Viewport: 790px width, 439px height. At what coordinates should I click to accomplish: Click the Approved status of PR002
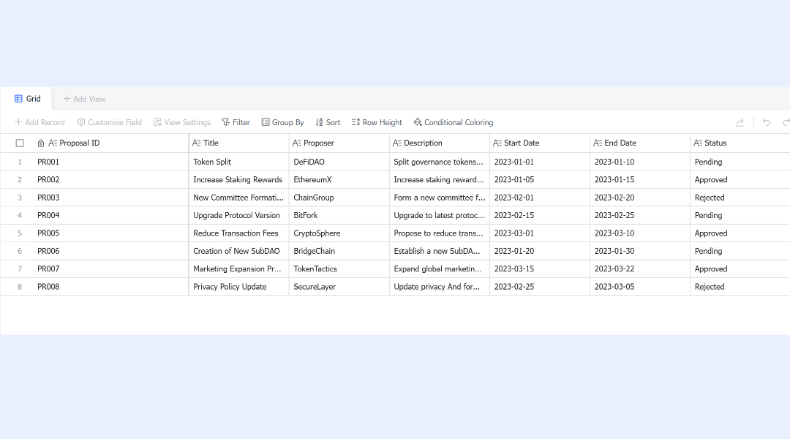(740, 179)
